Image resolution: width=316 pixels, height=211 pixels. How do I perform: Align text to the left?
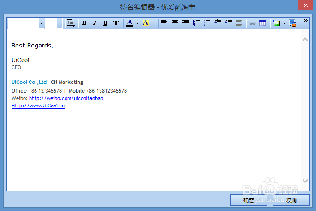pyautogui.click(x=164, y=23)
